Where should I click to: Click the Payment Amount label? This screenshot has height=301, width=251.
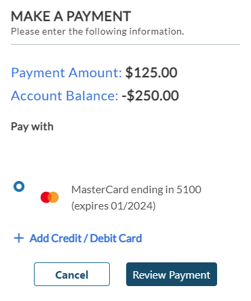point(66,73)
